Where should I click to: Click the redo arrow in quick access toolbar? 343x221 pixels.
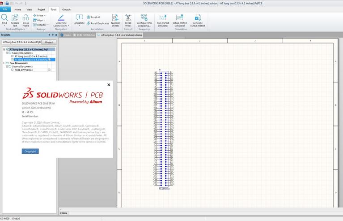point(21,3)
